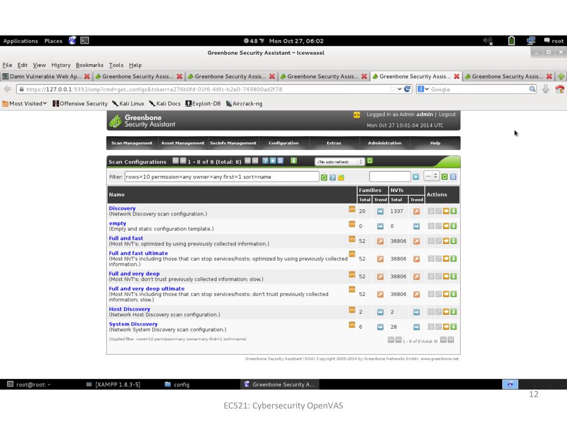Click refresh icon next to auto-refresh dropdown

tap(369, 161)
